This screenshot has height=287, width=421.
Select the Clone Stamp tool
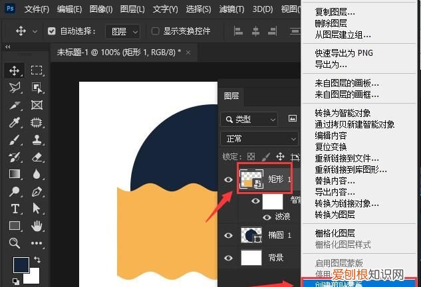(x=37, y=140)
